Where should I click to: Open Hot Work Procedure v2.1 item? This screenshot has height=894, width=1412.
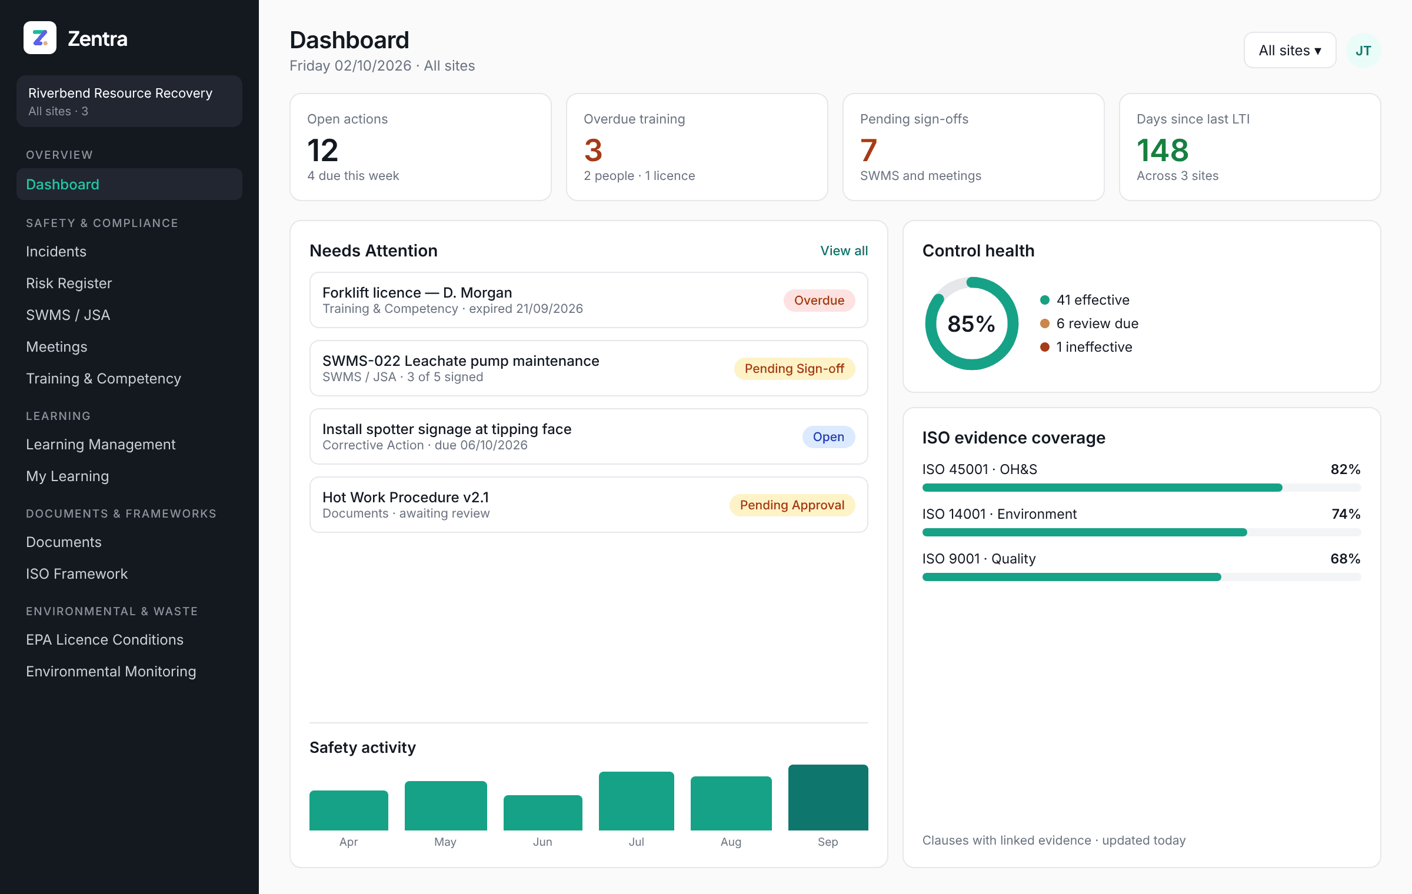589,505
